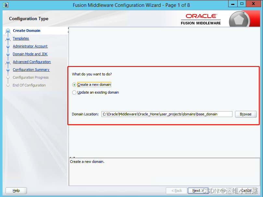Click the Configuration Progress step label
263x197 pixels.
coord(31,77)
